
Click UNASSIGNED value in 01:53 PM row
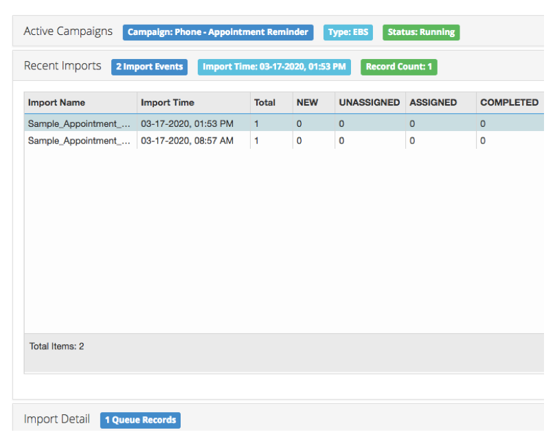[341, 123]
